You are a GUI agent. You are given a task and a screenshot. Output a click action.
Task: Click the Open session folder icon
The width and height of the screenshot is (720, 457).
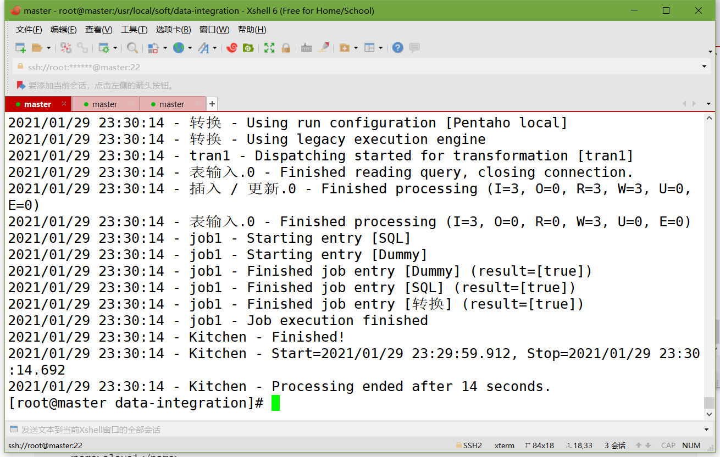[37, 48]
